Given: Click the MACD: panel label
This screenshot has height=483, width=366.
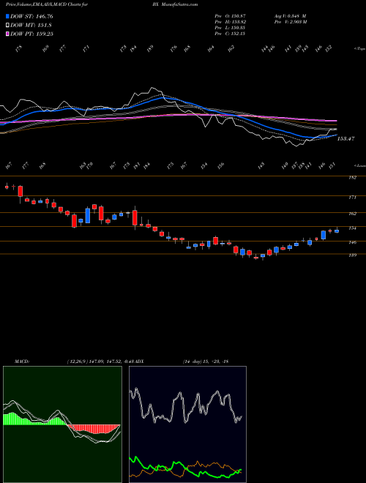Looking at the screenshot, I should point(21,361).
